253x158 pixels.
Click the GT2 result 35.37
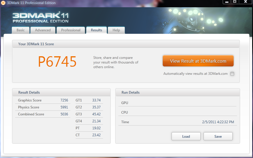click(x=96, y=107)
